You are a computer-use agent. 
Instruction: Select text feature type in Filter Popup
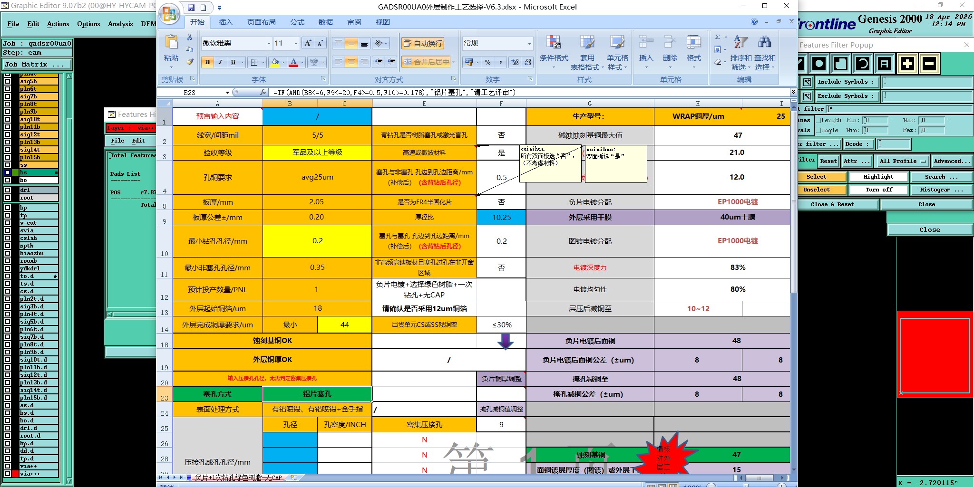pos(885,64)
